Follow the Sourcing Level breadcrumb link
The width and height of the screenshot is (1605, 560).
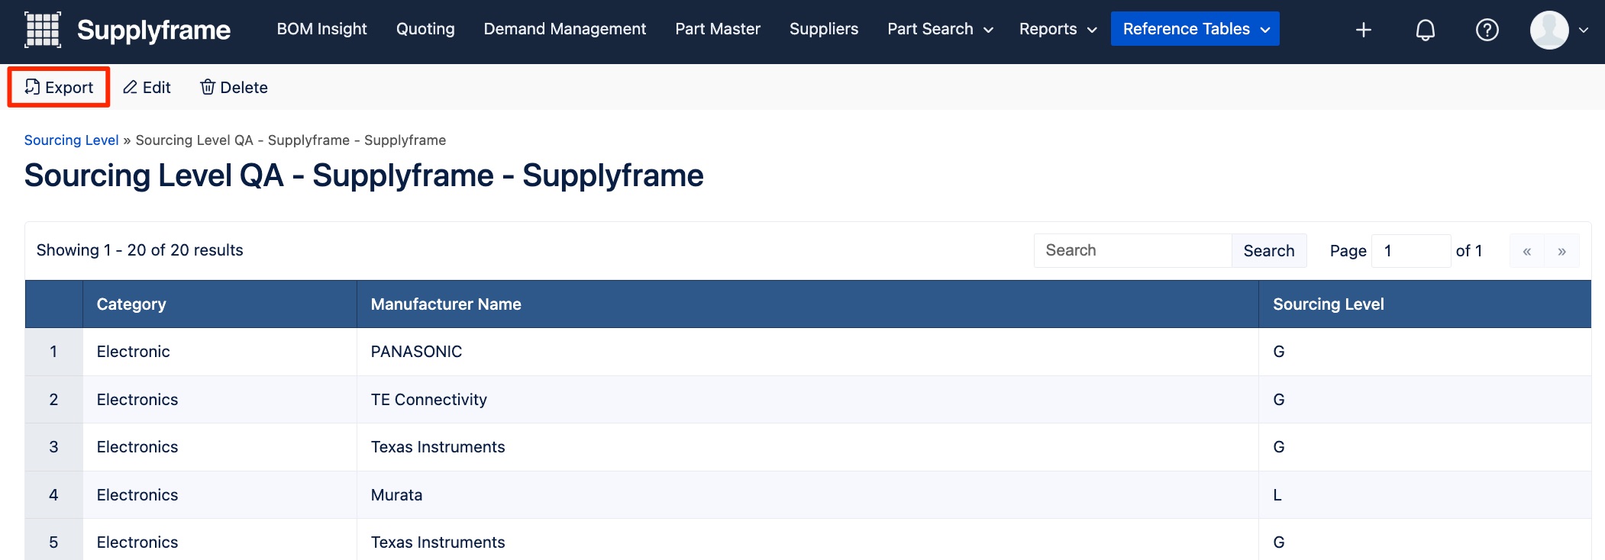[x=71, y=140]
